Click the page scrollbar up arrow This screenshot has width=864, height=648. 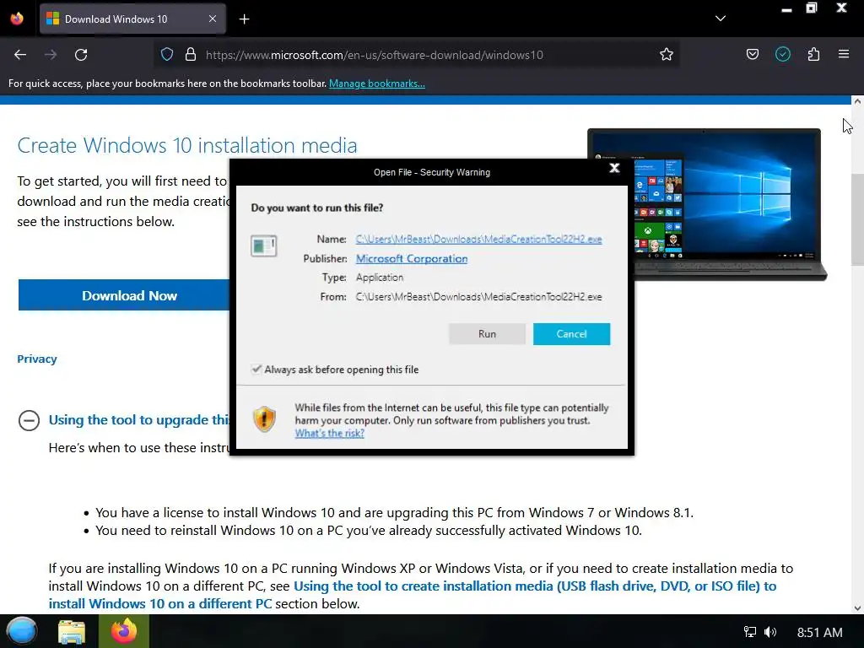click(857, 101)
